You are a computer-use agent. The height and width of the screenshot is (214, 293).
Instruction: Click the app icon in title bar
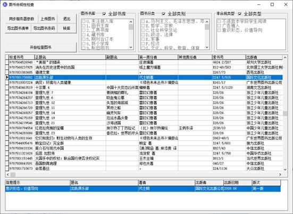tap(5, 4)
